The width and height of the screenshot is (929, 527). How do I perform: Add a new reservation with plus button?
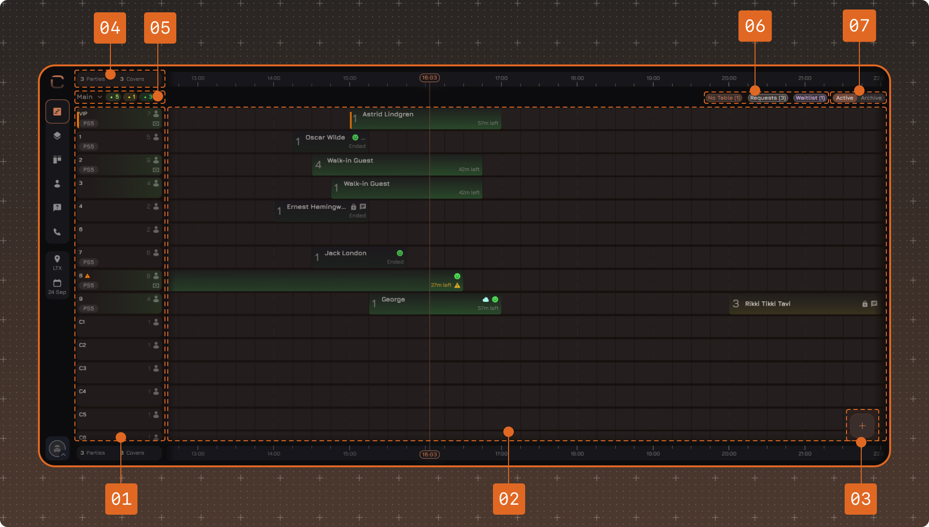(862, 426)
